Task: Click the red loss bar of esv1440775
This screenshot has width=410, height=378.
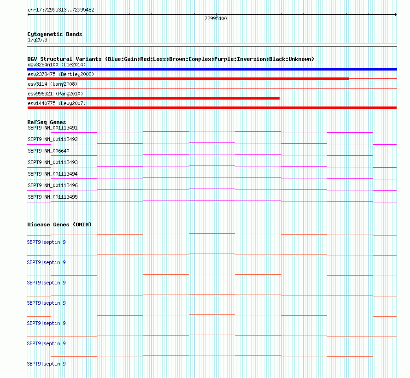Action: click(212, 108)
